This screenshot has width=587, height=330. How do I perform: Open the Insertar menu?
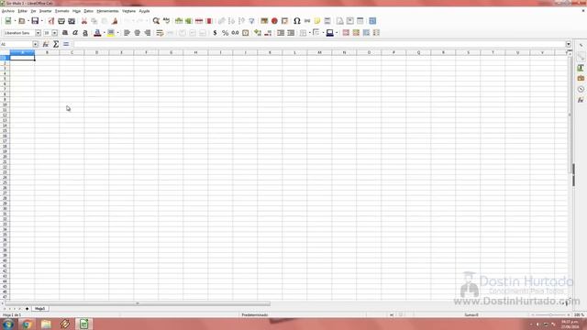tap(45, 11)
